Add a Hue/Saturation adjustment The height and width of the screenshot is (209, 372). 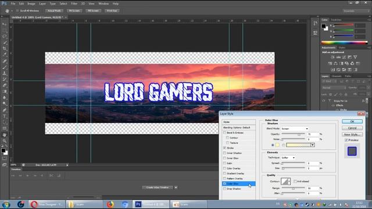tap(330, 63)
